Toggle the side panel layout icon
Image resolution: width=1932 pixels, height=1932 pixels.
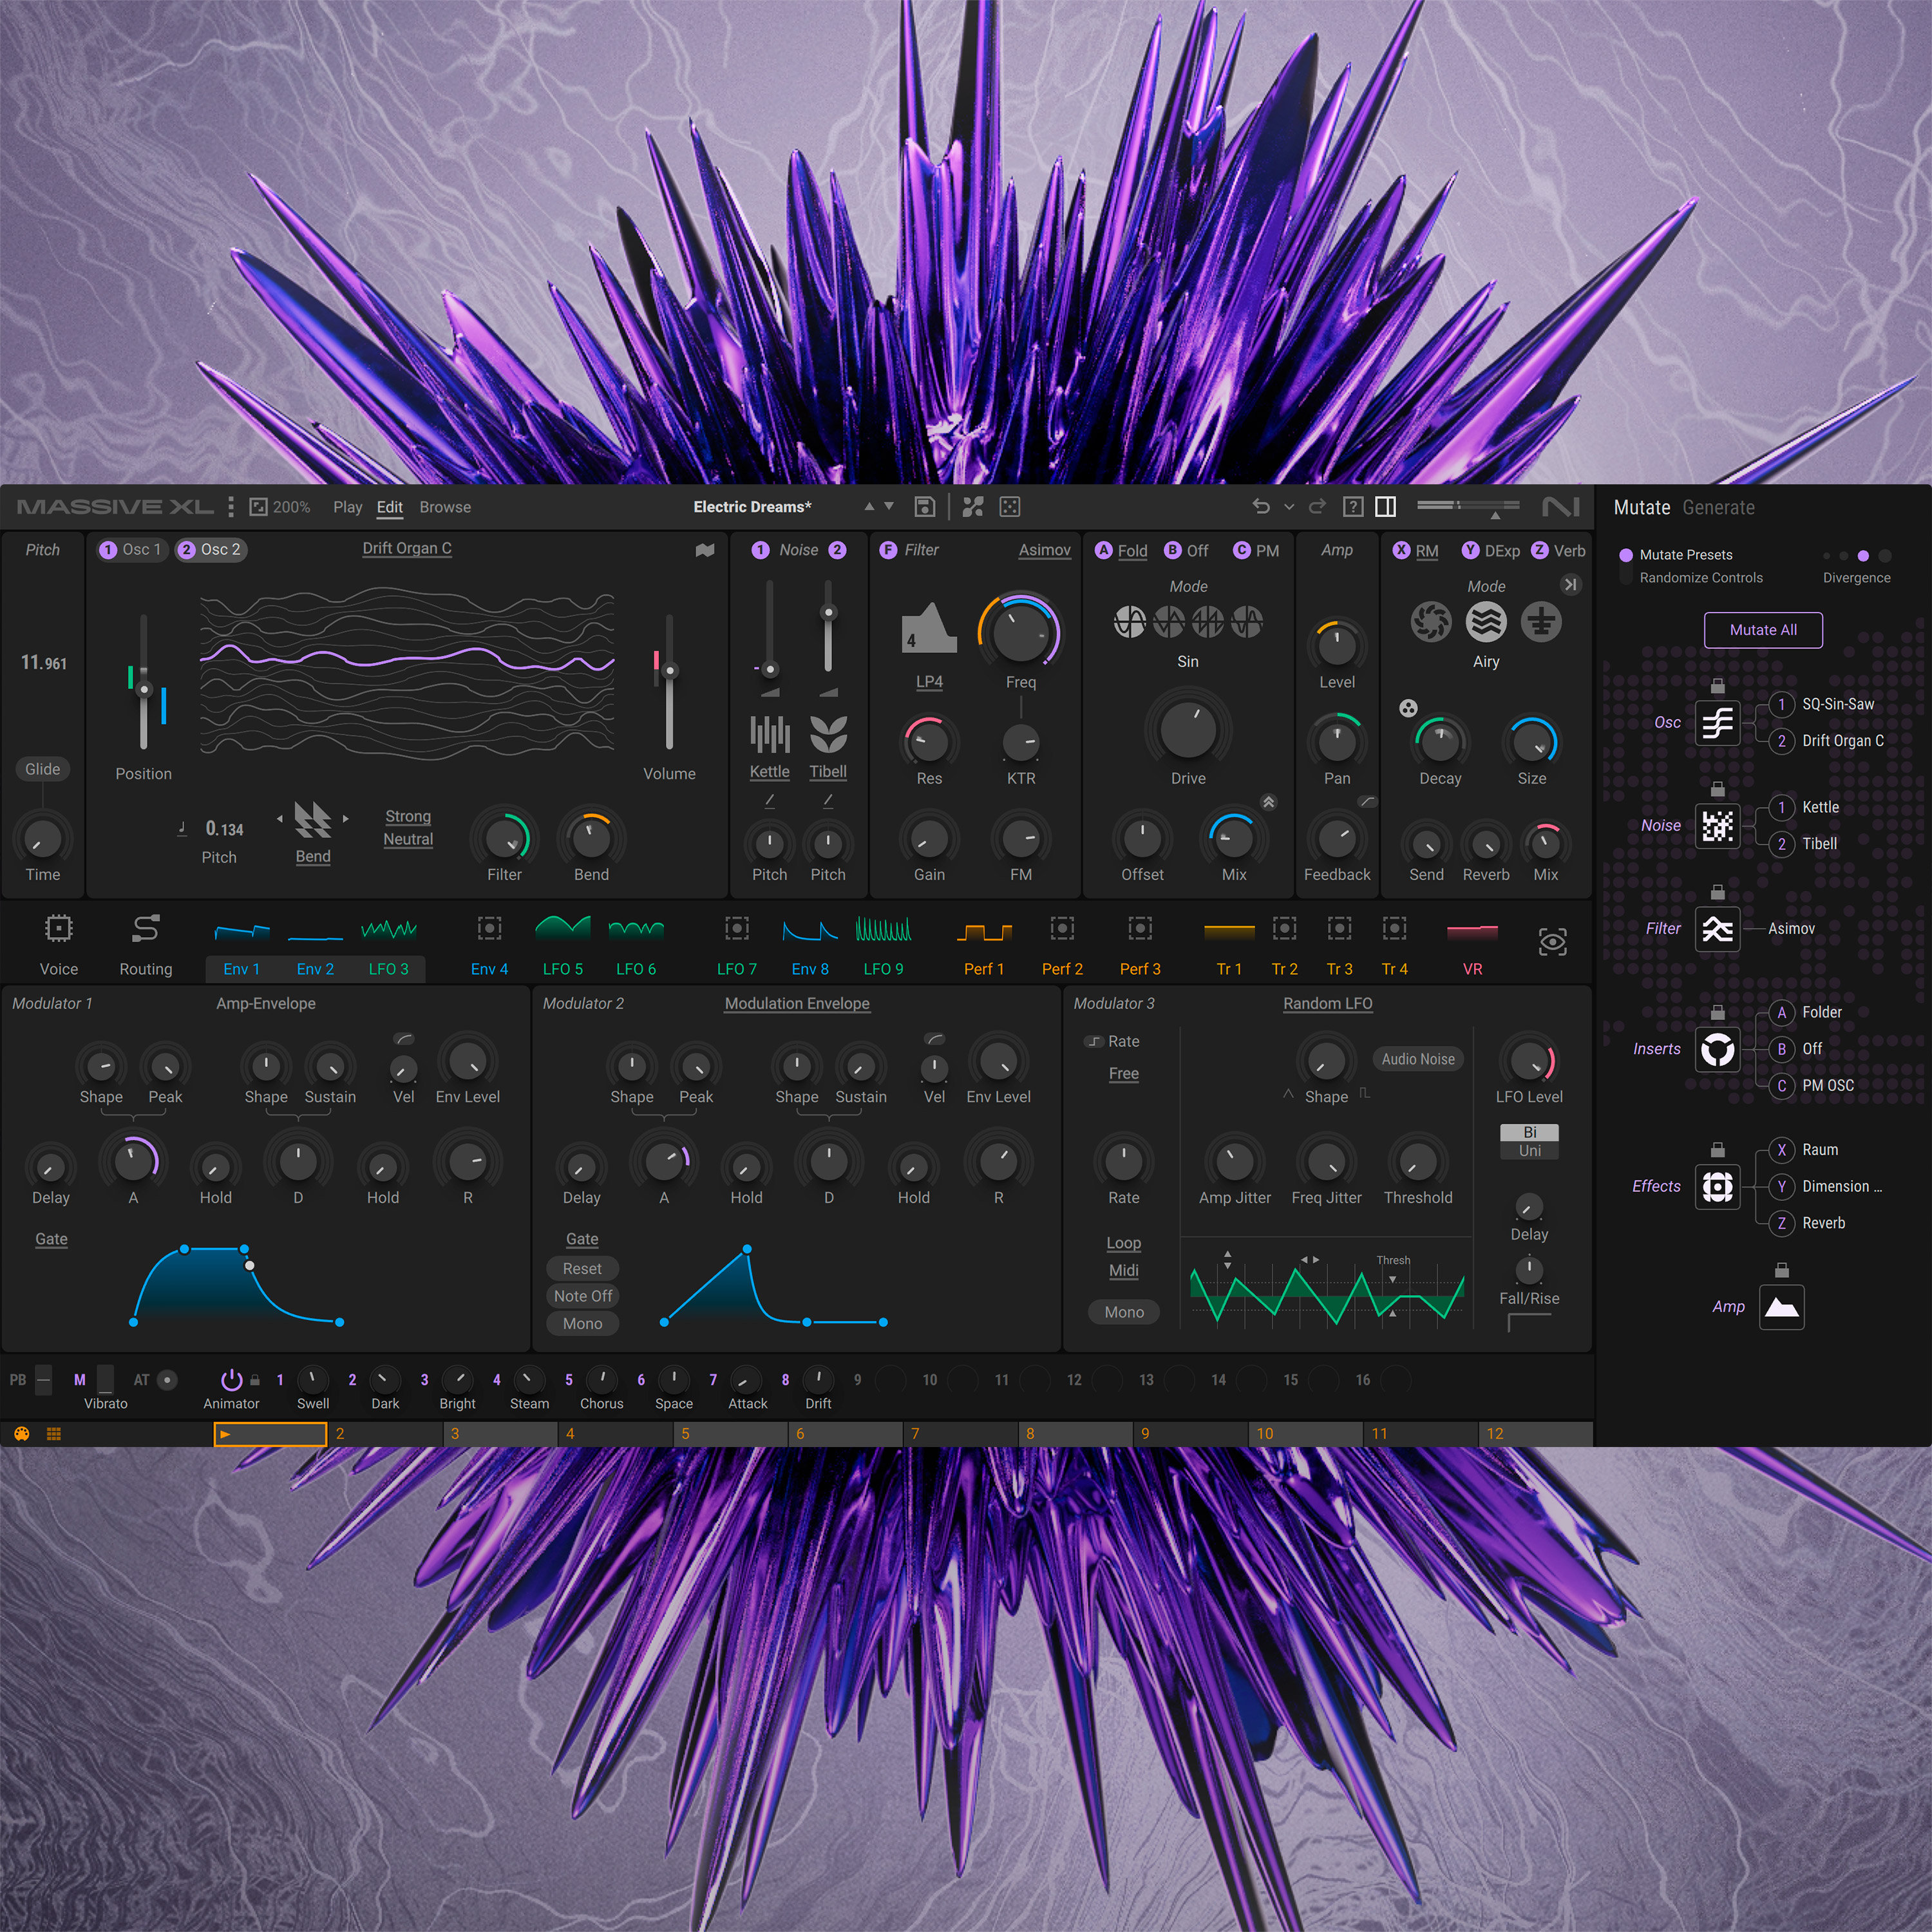(x=1386, y=507)
